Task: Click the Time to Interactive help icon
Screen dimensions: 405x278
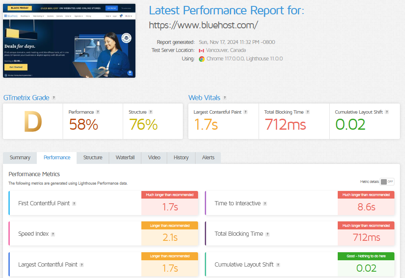Action: [265, 203]
